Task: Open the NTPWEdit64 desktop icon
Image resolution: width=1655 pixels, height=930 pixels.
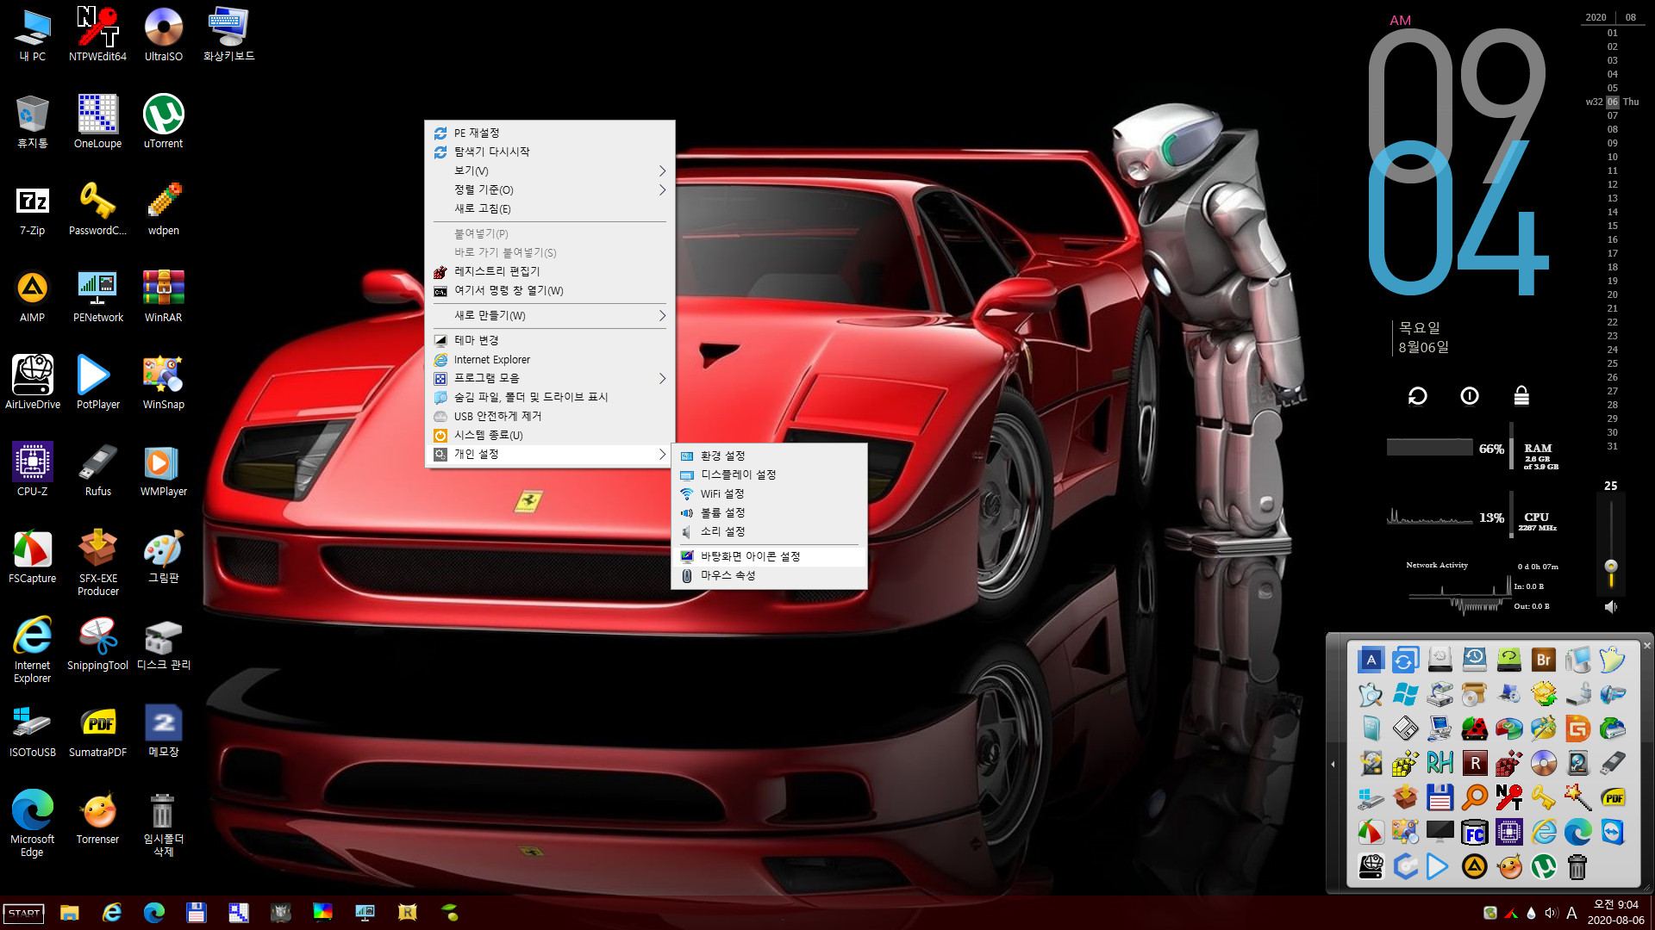Action: pyautogui.click(x=97, y=34)
